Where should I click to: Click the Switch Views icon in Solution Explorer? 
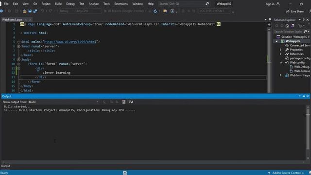(293, 26)
